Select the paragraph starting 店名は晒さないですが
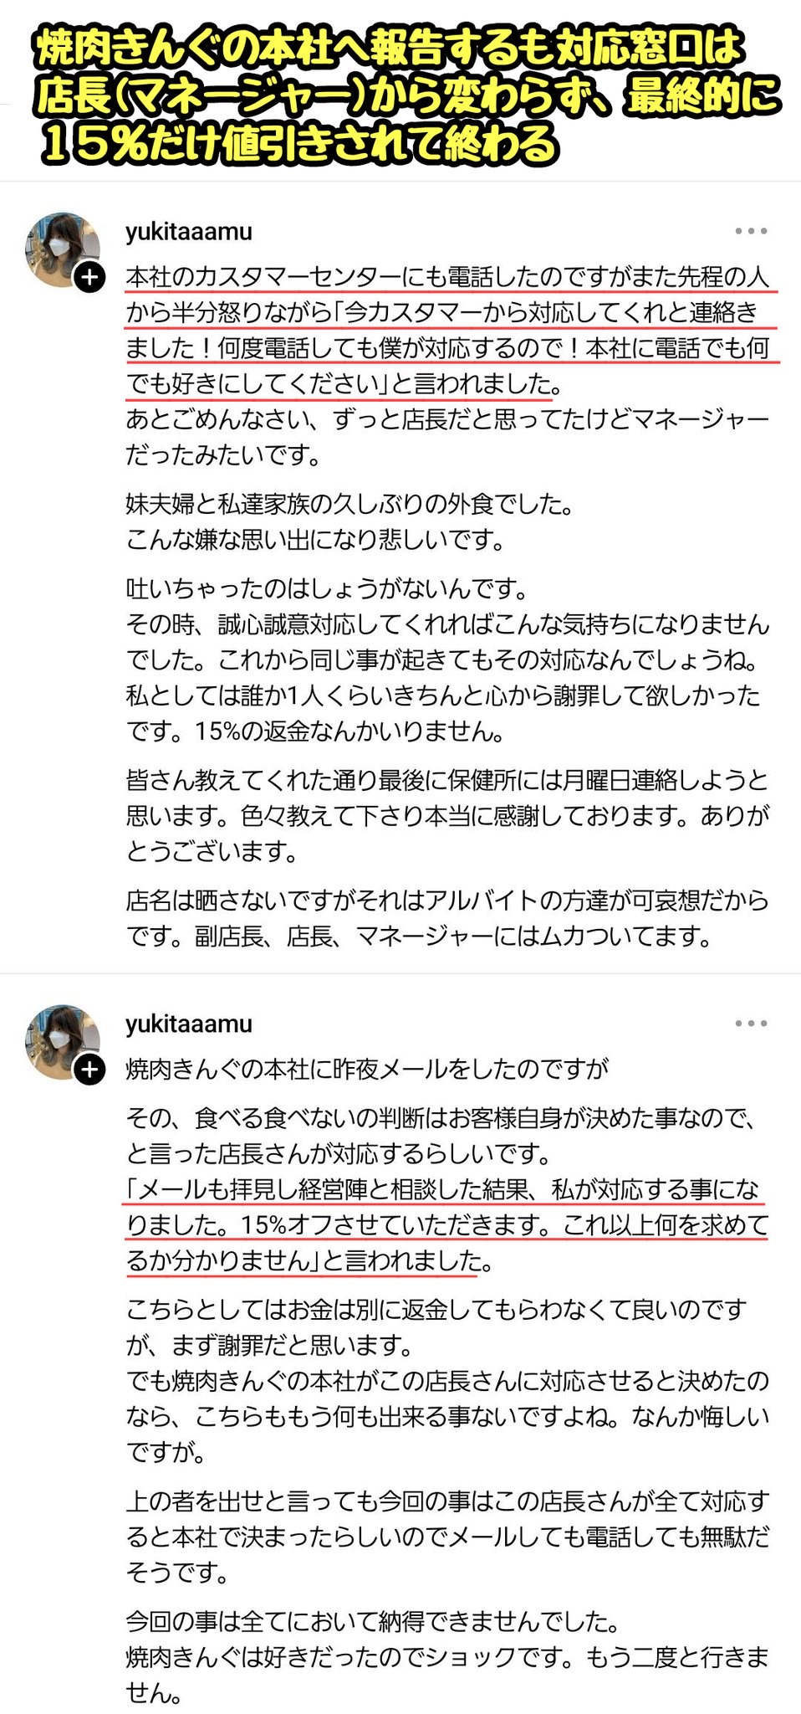This screenshot has height=1714, width=801. coord(447,918)
